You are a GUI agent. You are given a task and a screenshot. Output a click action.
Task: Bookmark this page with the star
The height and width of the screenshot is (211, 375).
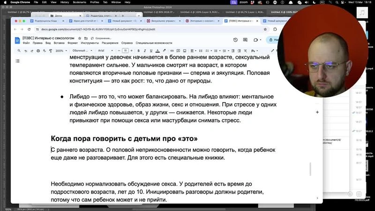point(265,29)
